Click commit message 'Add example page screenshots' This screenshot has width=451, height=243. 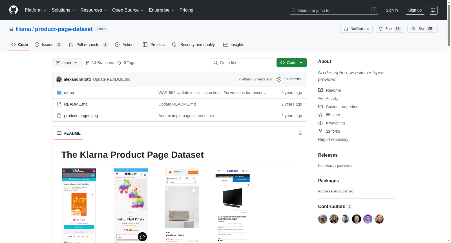(186, 116)
